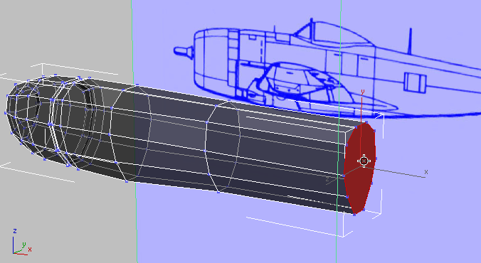Click the antenna mast on the blueprint fuselage
Viewport: 481px width, 263px height.
(x=410, y=41)
